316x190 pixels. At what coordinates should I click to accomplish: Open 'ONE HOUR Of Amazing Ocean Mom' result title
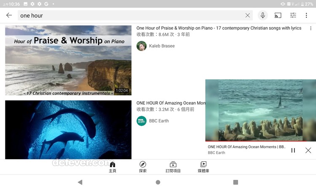click(x=171, y=103)
